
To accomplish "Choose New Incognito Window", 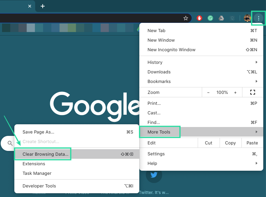I will pos(171,50).
